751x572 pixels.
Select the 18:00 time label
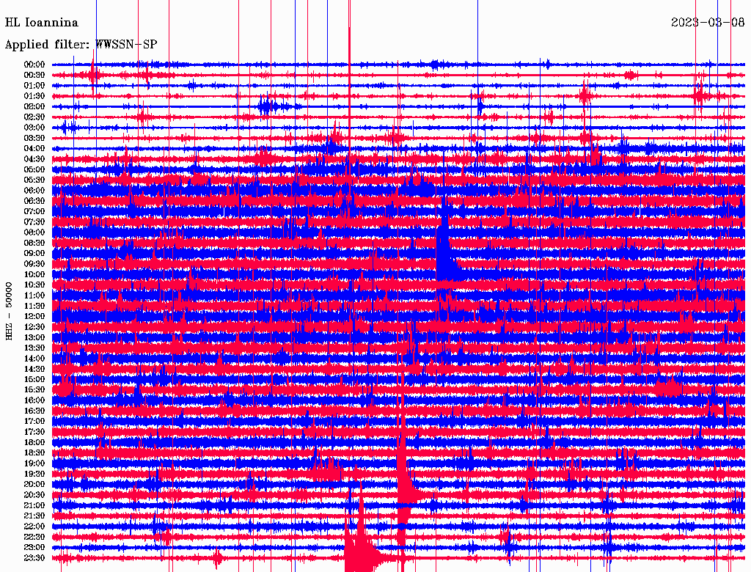[x=34, y=442]
